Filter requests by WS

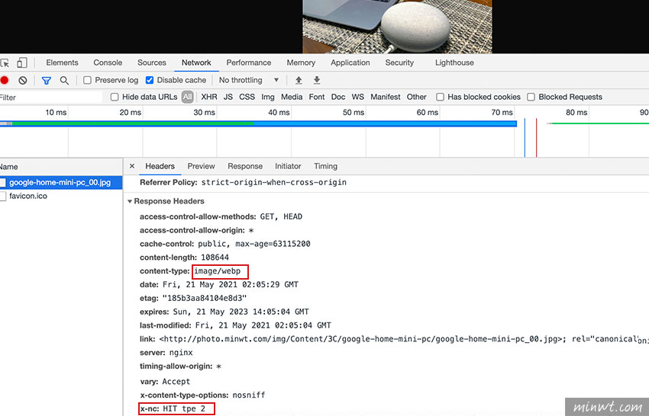click(x=358, y=97)
